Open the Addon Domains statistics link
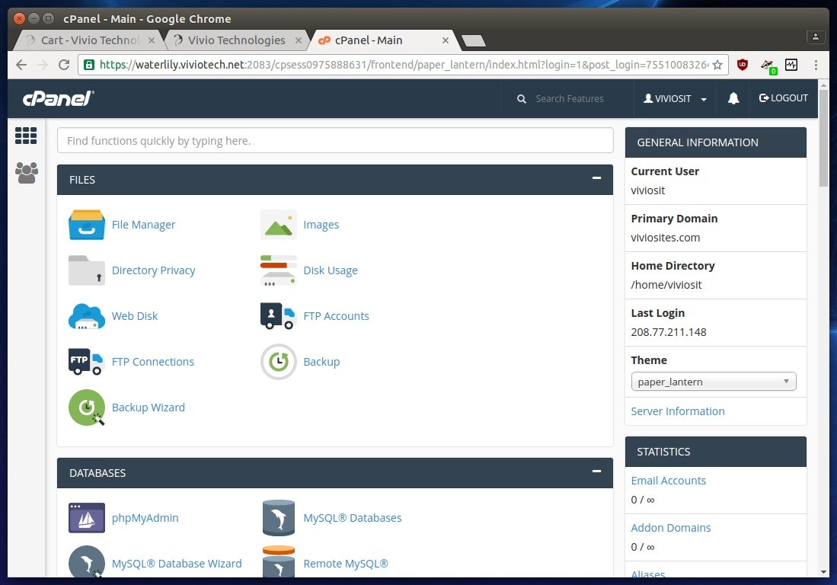Image resolution: width=837 pixels, height=585 pixels. [670, 527]
